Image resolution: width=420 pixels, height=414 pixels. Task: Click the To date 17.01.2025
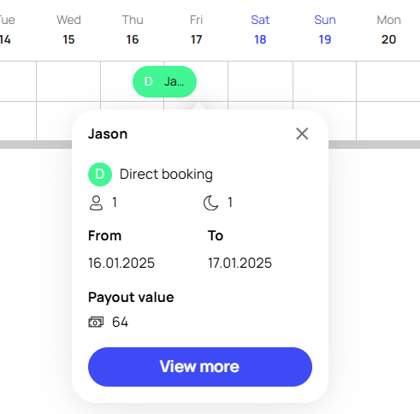pos(240,263)
